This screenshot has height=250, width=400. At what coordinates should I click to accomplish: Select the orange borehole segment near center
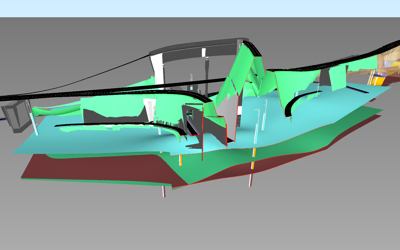[x=181, y=161]
